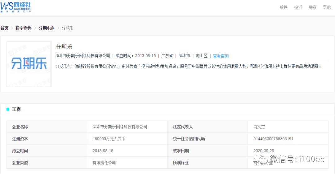Image resolution: width=335 pixels, height=174 pixels.
Task: Open the 数据 menu item
Action: coord(284,7)
